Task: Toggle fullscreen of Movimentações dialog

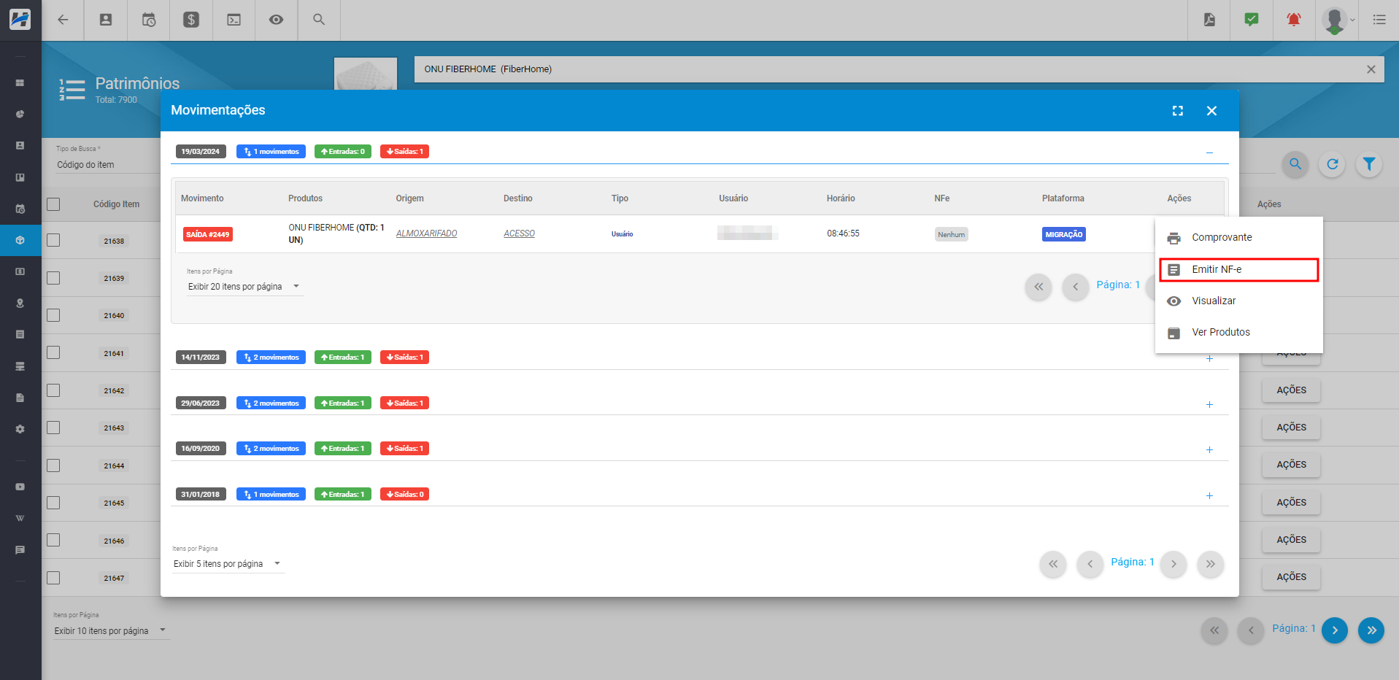Action: click(x=1178, y=111)
